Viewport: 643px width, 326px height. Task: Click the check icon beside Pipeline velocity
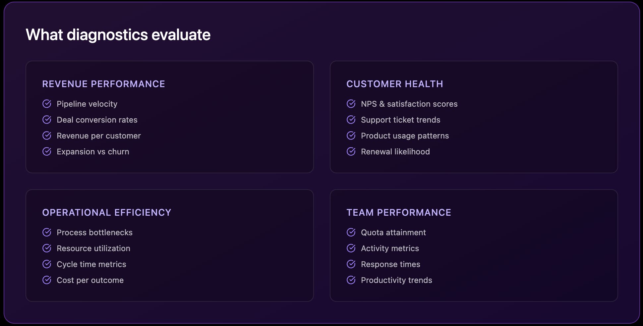click(47, 104)
